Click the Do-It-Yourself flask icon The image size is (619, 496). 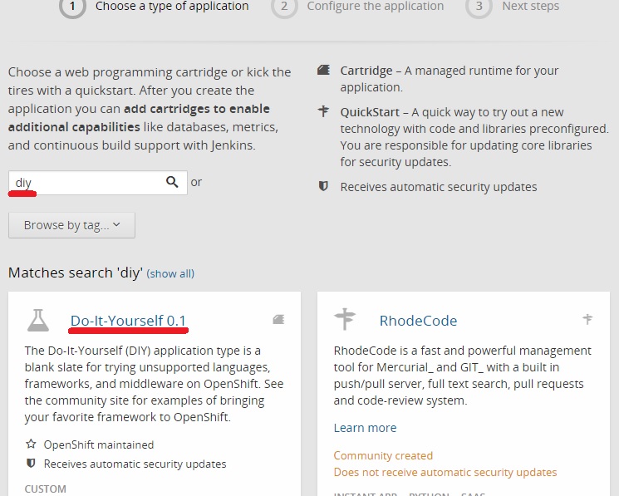(x=37, y=320)
